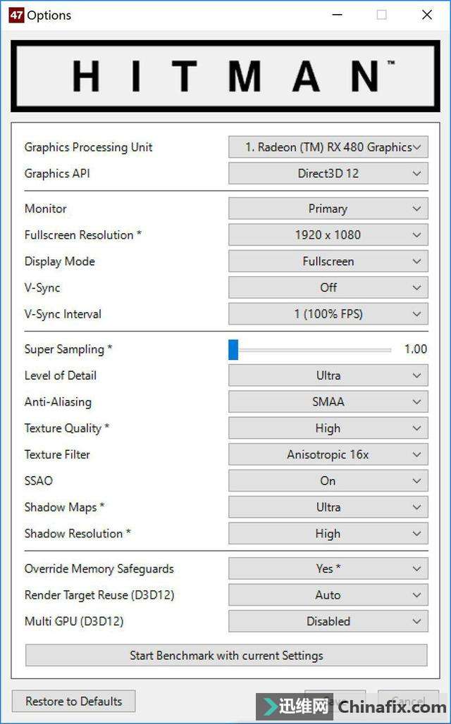This screenshot has height=724, width=451.
Task: Open the Graphics Processing Unit dropdown
Action: pyautogui.click(x=328, y=147)
